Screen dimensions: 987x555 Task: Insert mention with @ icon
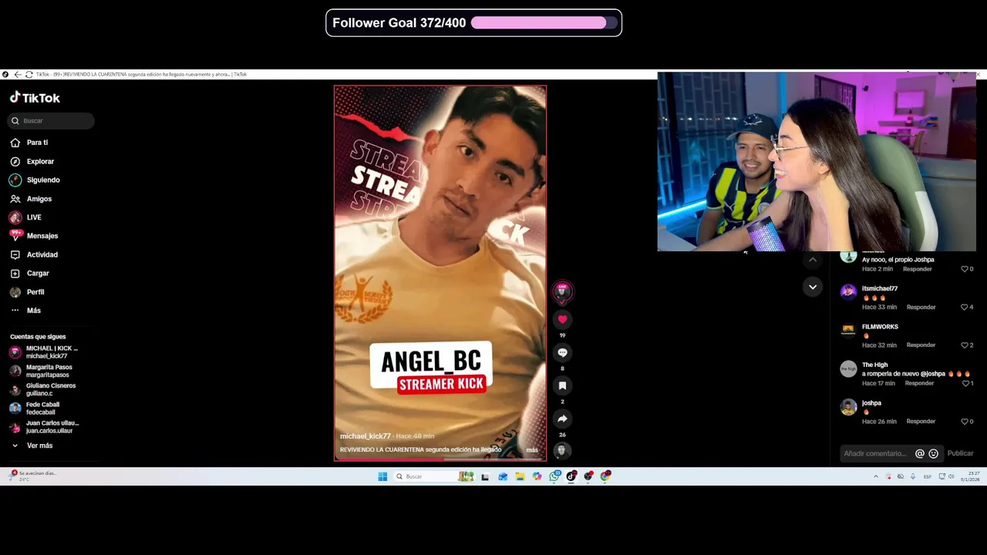click(x=919, y=454)
